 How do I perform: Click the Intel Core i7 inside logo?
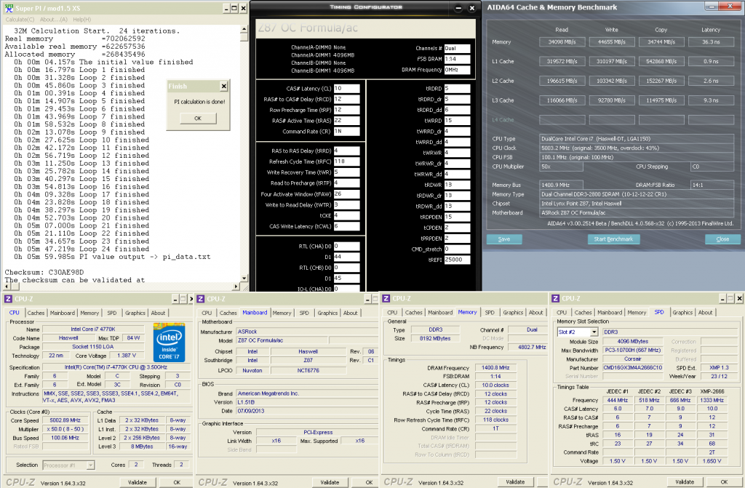169,342
